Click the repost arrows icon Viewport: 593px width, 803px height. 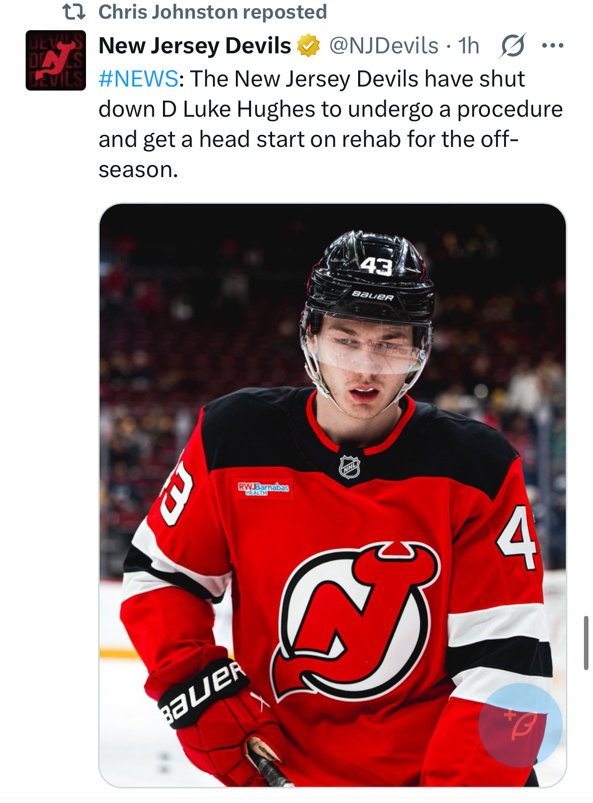click(74, 12)
